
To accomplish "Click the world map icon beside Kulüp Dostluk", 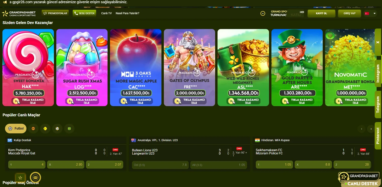I will coord(10,140).
